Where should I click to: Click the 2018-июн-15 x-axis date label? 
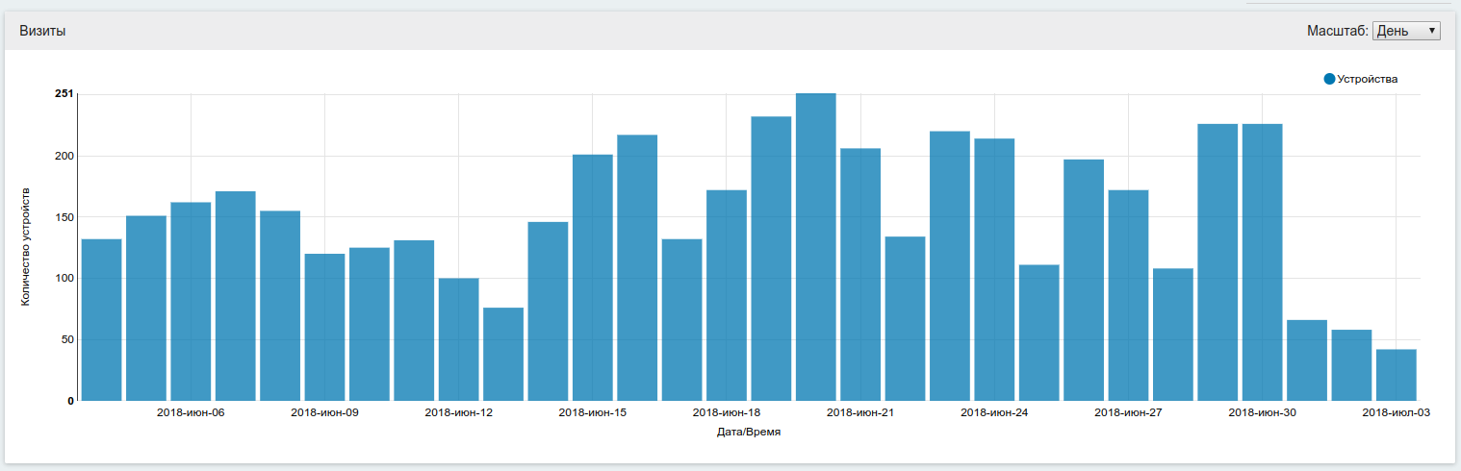pos(592,412)
